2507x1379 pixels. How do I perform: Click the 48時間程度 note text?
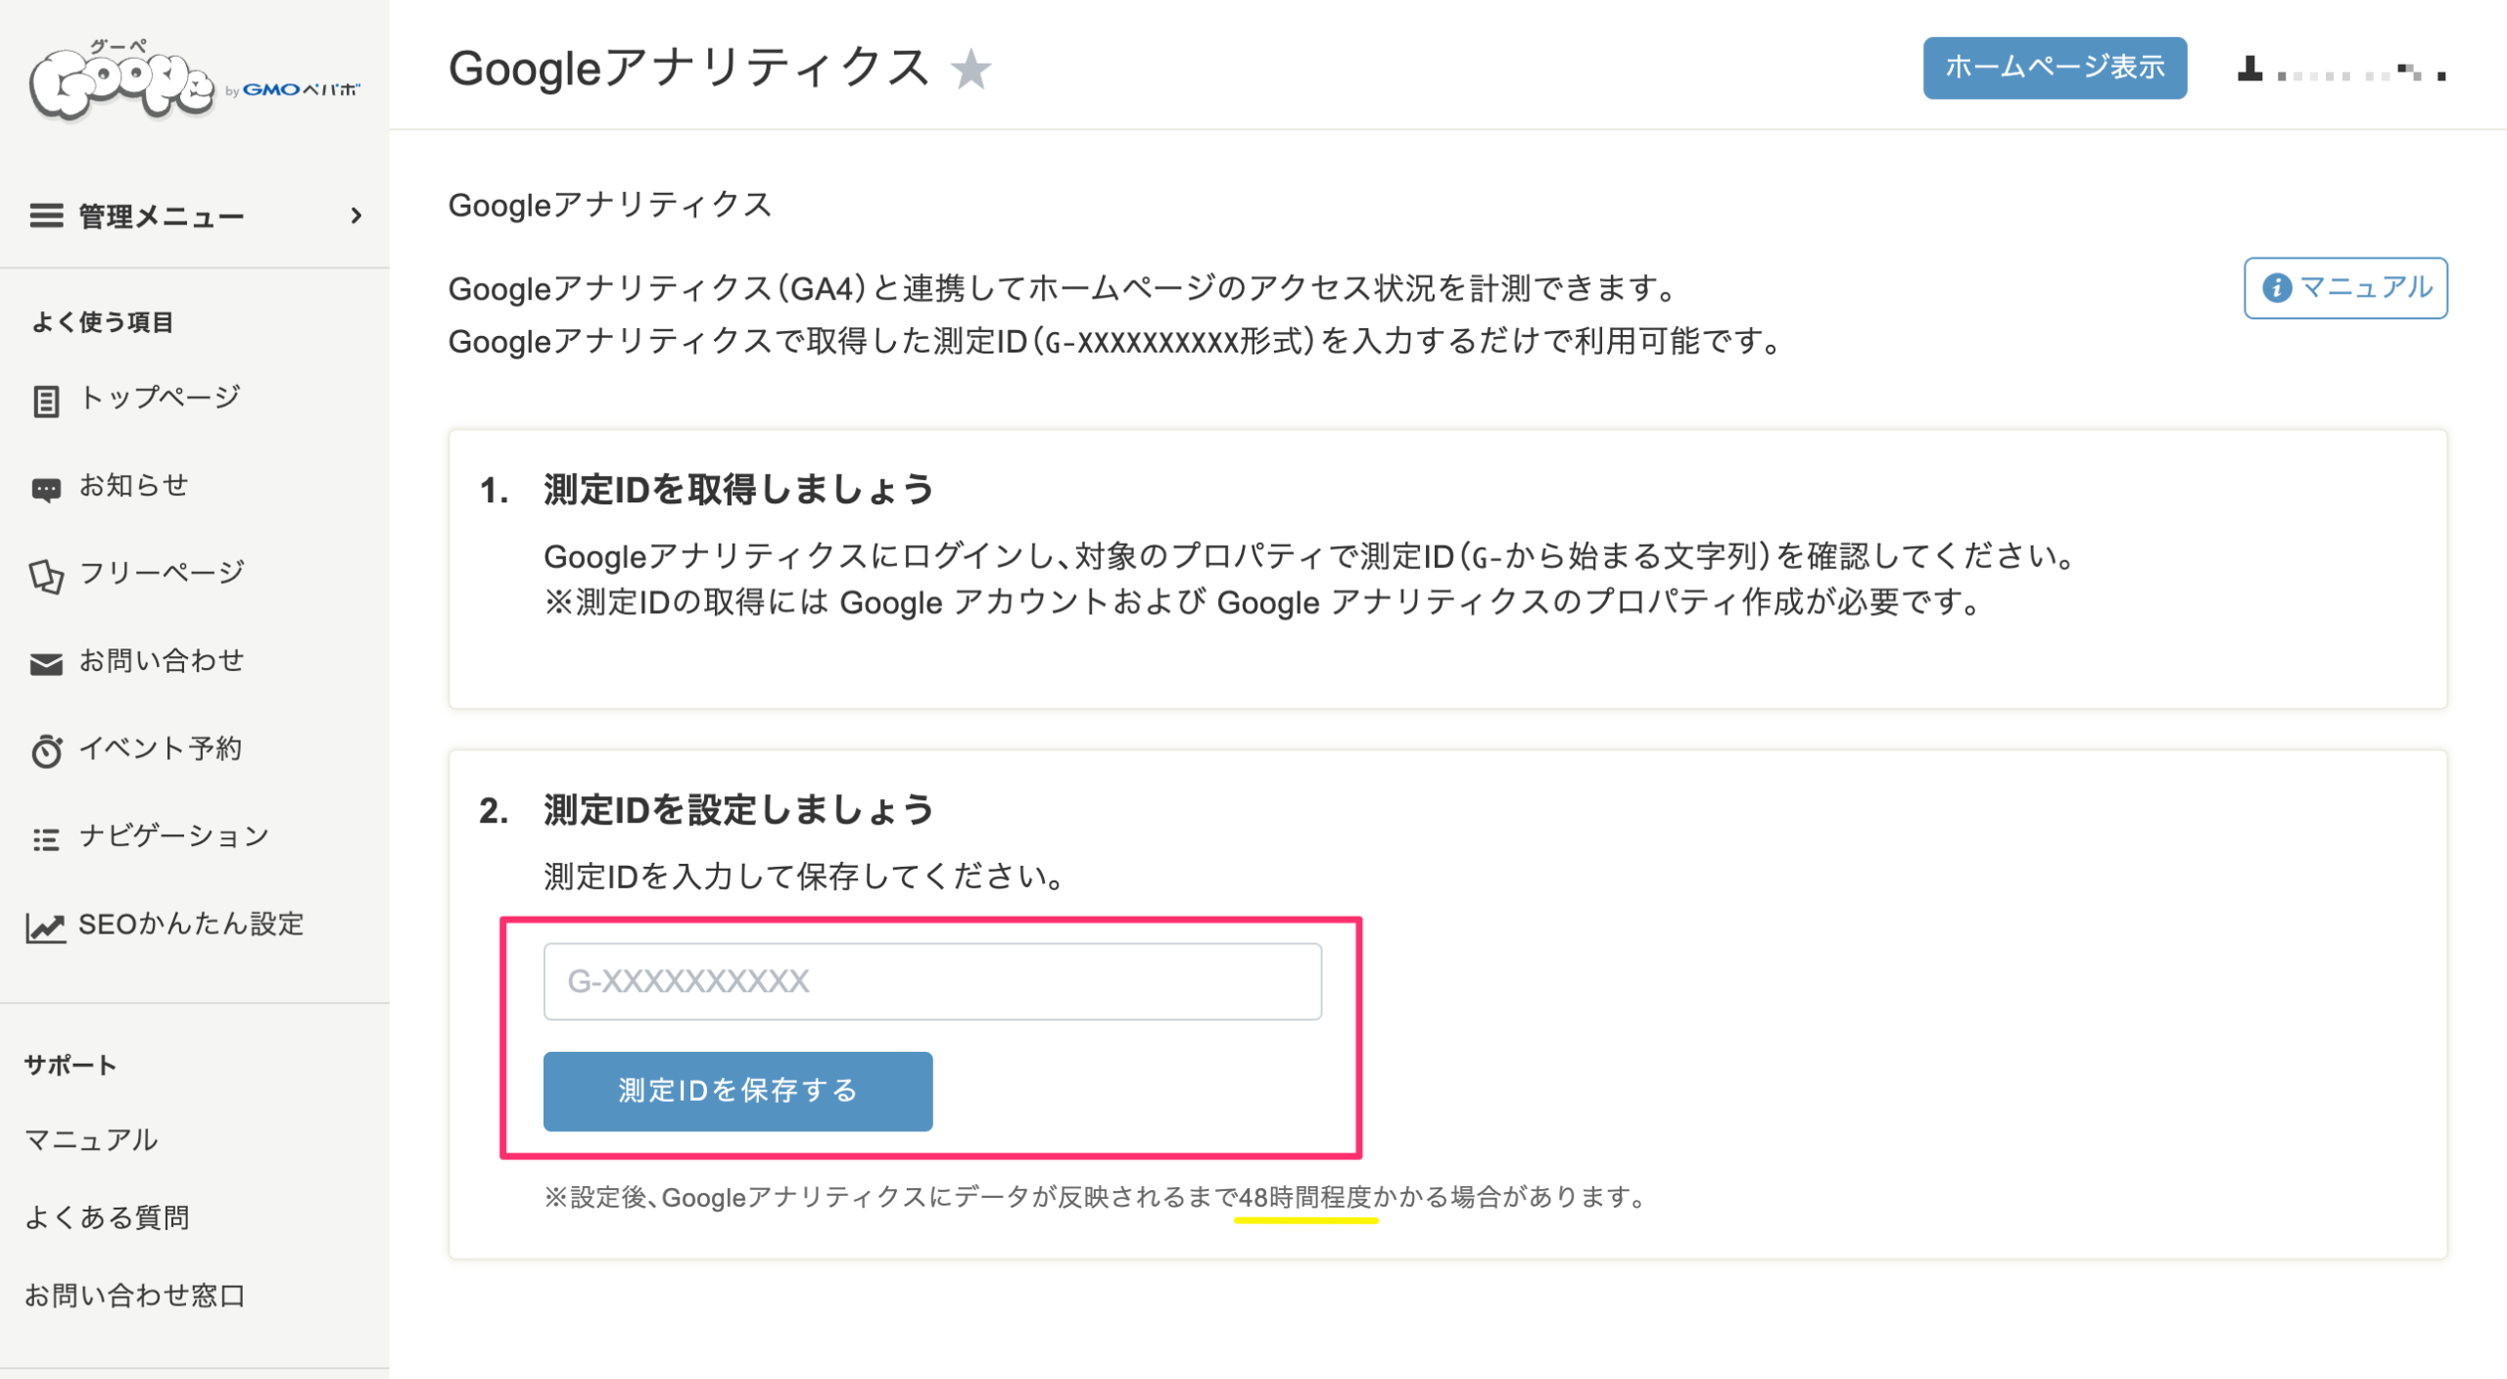point(1305,1197)
